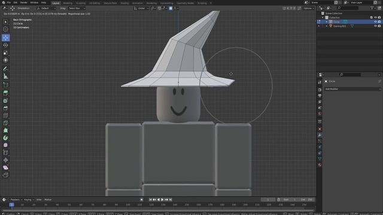Select the Shear tool

(5, 168)
